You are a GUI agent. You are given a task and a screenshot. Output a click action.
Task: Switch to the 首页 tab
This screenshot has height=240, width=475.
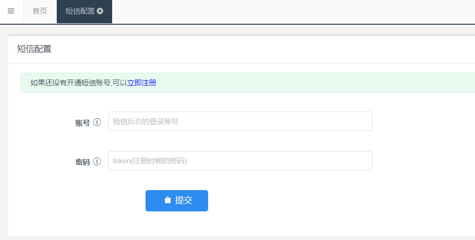40,11
